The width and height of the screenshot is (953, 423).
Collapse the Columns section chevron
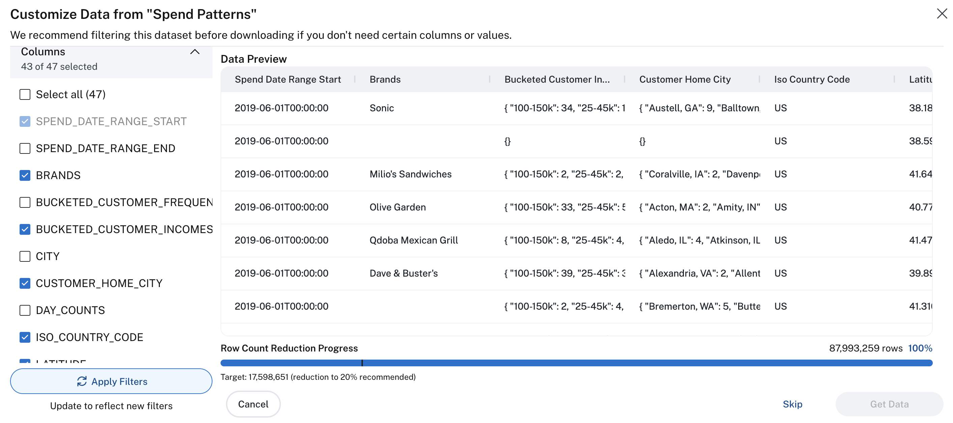(195, 52)
